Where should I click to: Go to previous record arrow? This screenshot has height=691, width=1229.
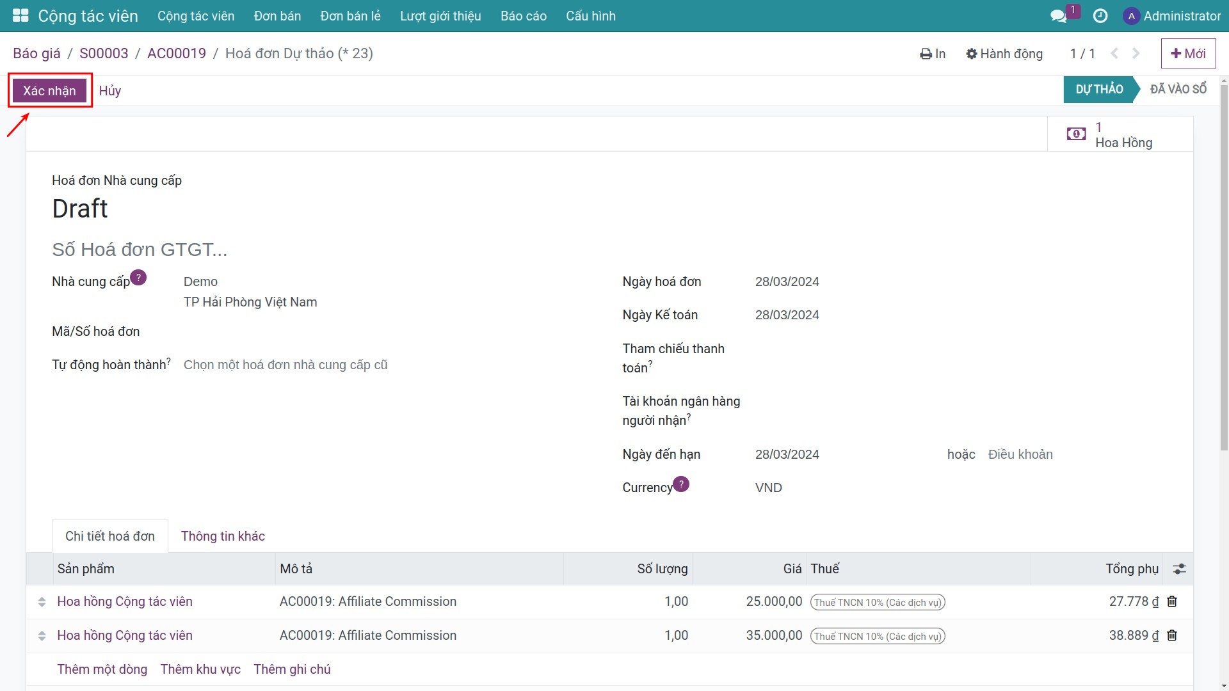pos(1114,54)
